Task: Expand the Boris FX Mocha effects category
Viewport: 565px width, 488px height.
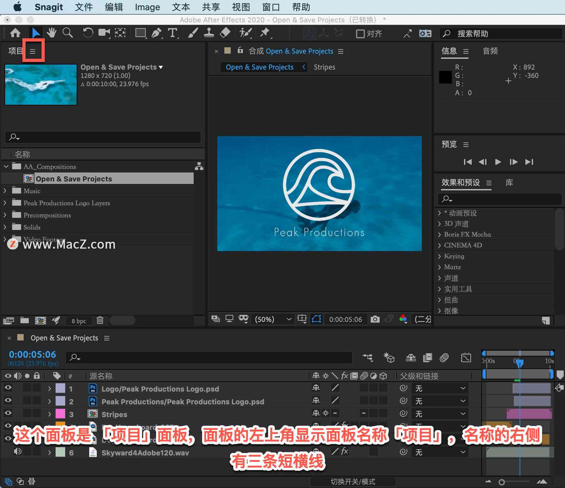Action: pos(439,234)
